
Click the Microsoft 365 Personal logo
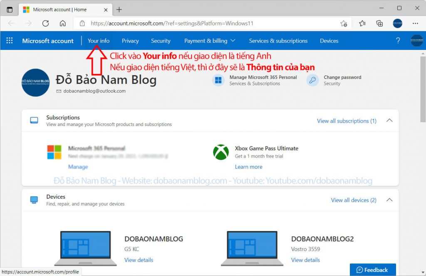point(54,152)
